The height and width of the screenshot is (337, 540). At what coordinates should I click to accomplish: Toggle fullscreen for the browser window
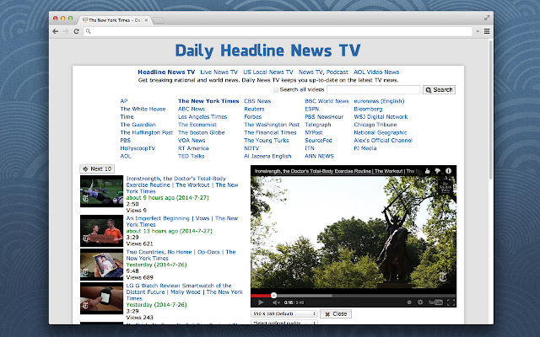click(x=487, y=18)
